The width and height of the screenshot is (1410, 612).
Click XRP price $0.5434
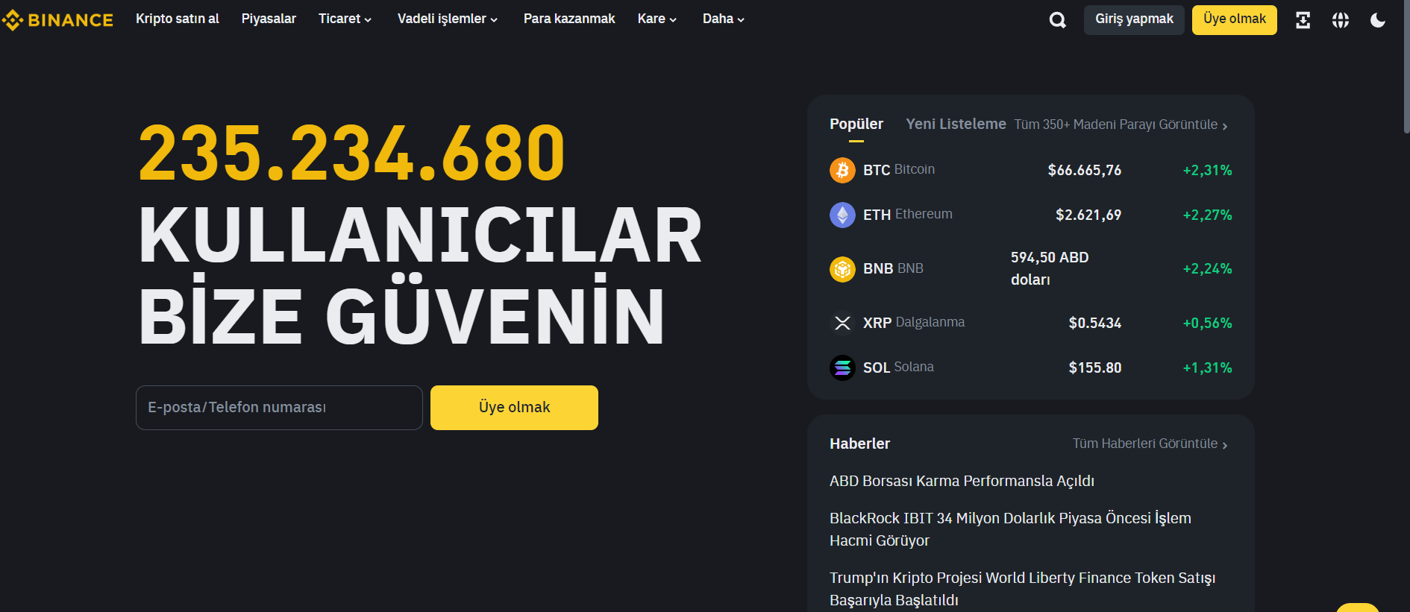coord(1094,324)
